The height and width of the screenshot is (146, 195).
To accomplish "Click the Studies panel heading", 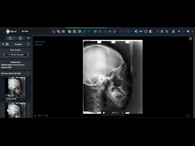I will 18,44.
